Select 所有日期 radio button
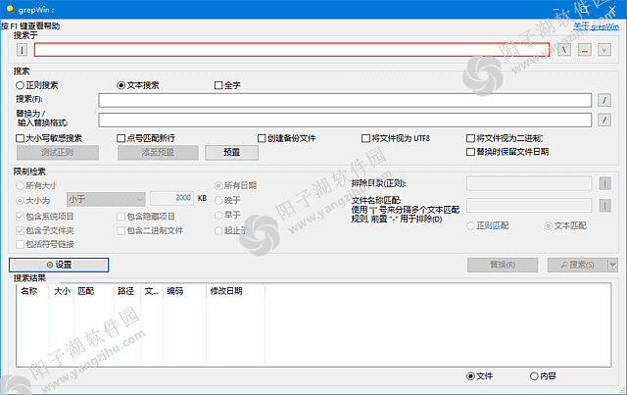Viewport: 627px width, 395px height. point(235,185)
